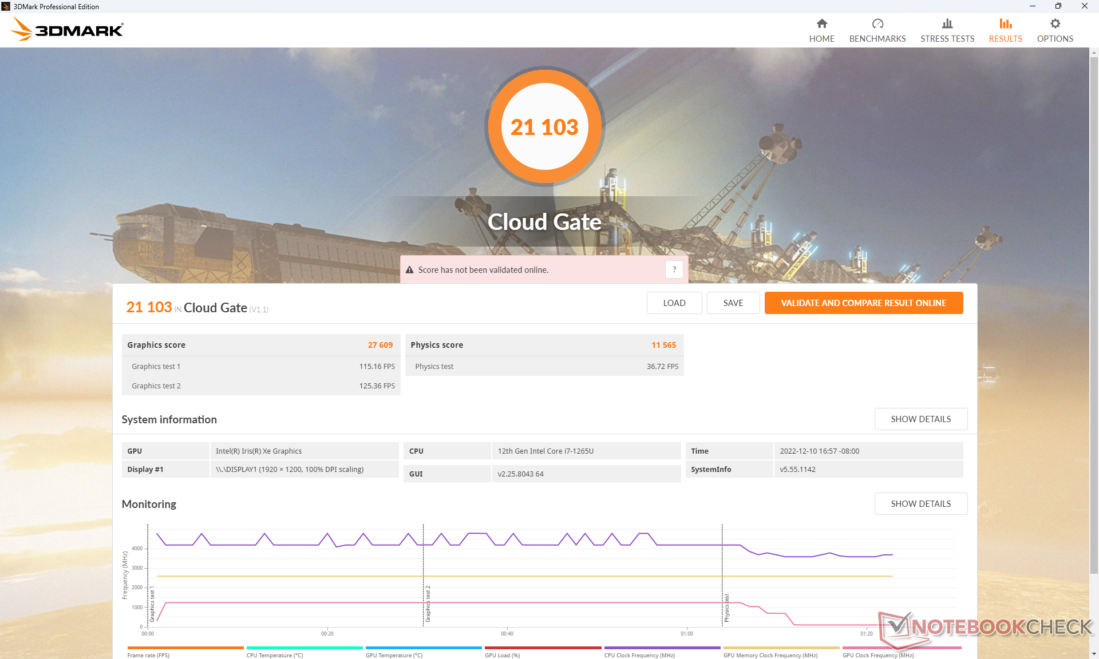Viewport: 1099px width, 659px height.
Task: Click the validation warning triangle icon
Action: (x=410, y=270)
